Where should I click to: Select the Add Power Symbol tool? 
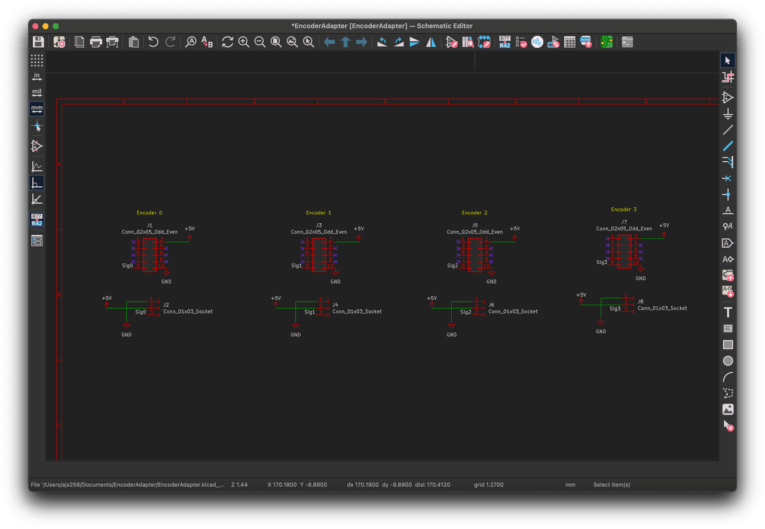coord(727,113)
